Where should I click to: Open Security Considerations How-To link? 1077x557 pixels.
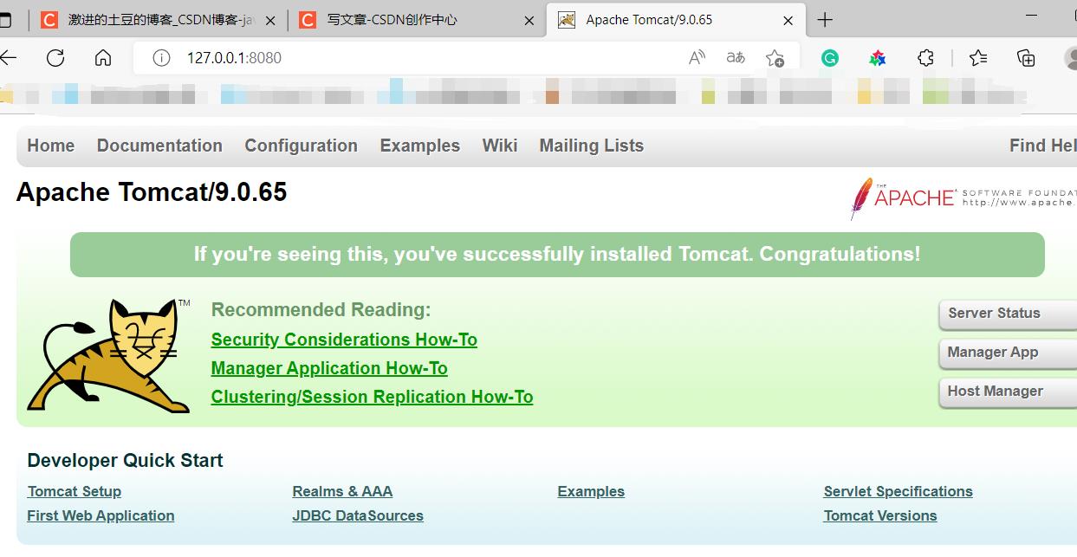point(344,340)
